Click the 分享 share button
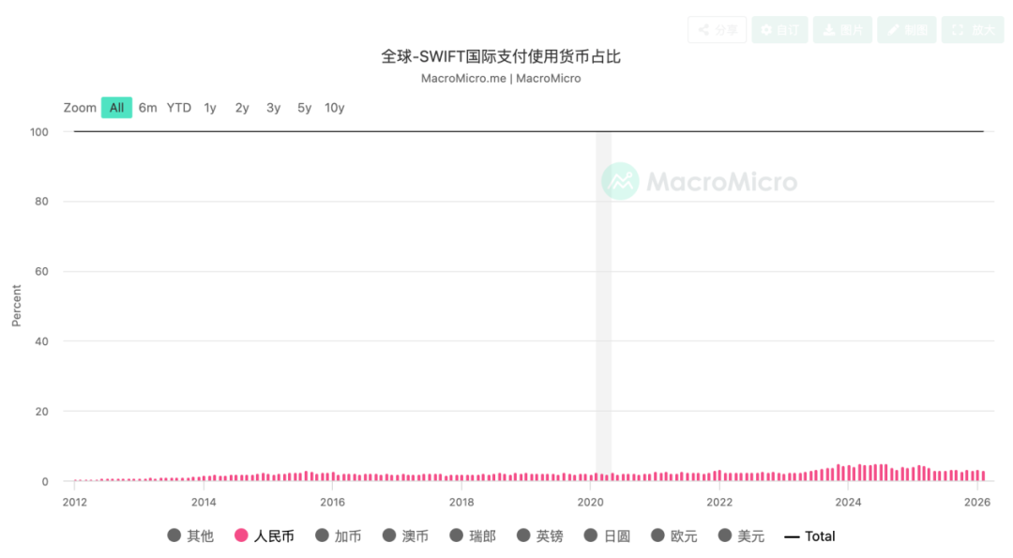The image size is (1013, 558). pos(718,30)
